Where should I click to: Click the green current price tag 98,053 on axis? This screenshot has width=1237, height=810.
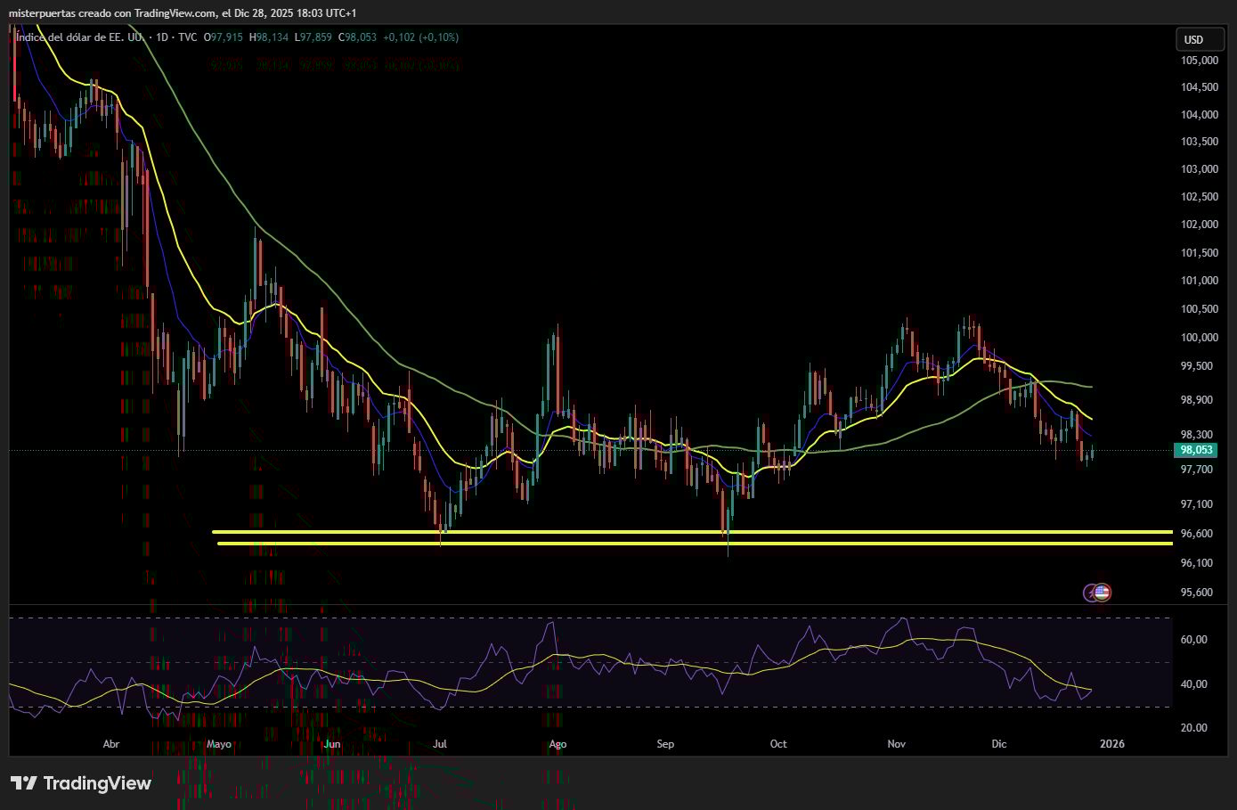1198,451
